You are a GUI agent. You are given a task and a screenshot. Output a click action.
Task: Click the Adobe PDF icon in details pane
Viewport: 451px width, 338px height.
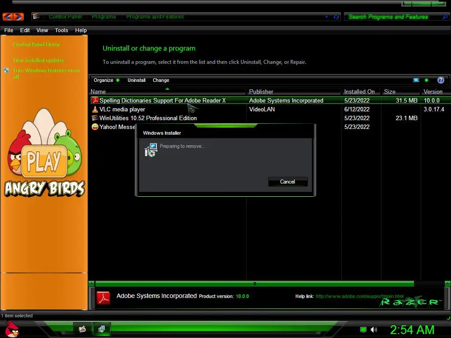(x=103, y=298)
